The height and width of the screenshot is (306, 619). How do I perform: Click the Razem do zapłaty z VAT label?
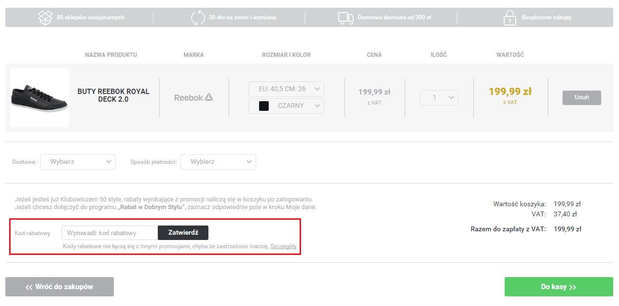pos(508,229)
